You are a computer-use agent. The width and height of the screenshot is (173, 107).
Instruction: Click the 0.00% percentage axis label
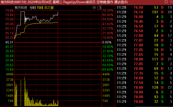(107, 42)
